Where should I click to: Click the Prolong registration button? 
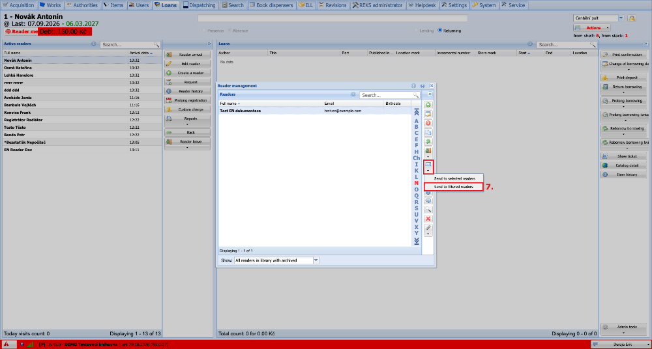(x=187, y=100)
